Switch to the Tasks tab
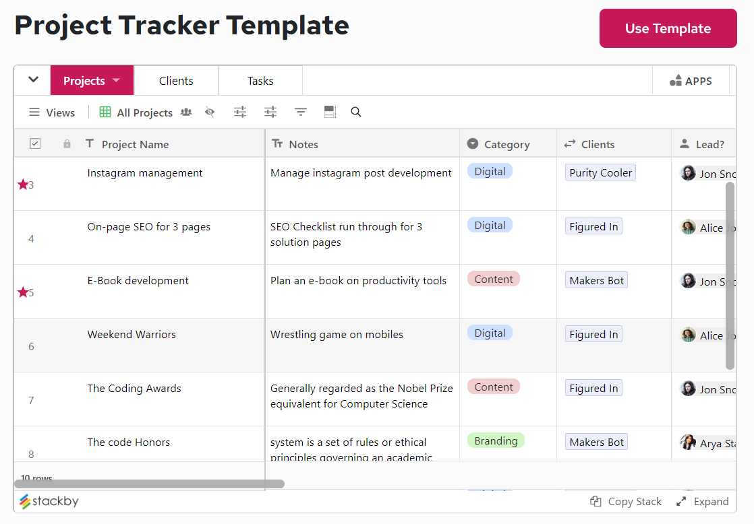 260,80
